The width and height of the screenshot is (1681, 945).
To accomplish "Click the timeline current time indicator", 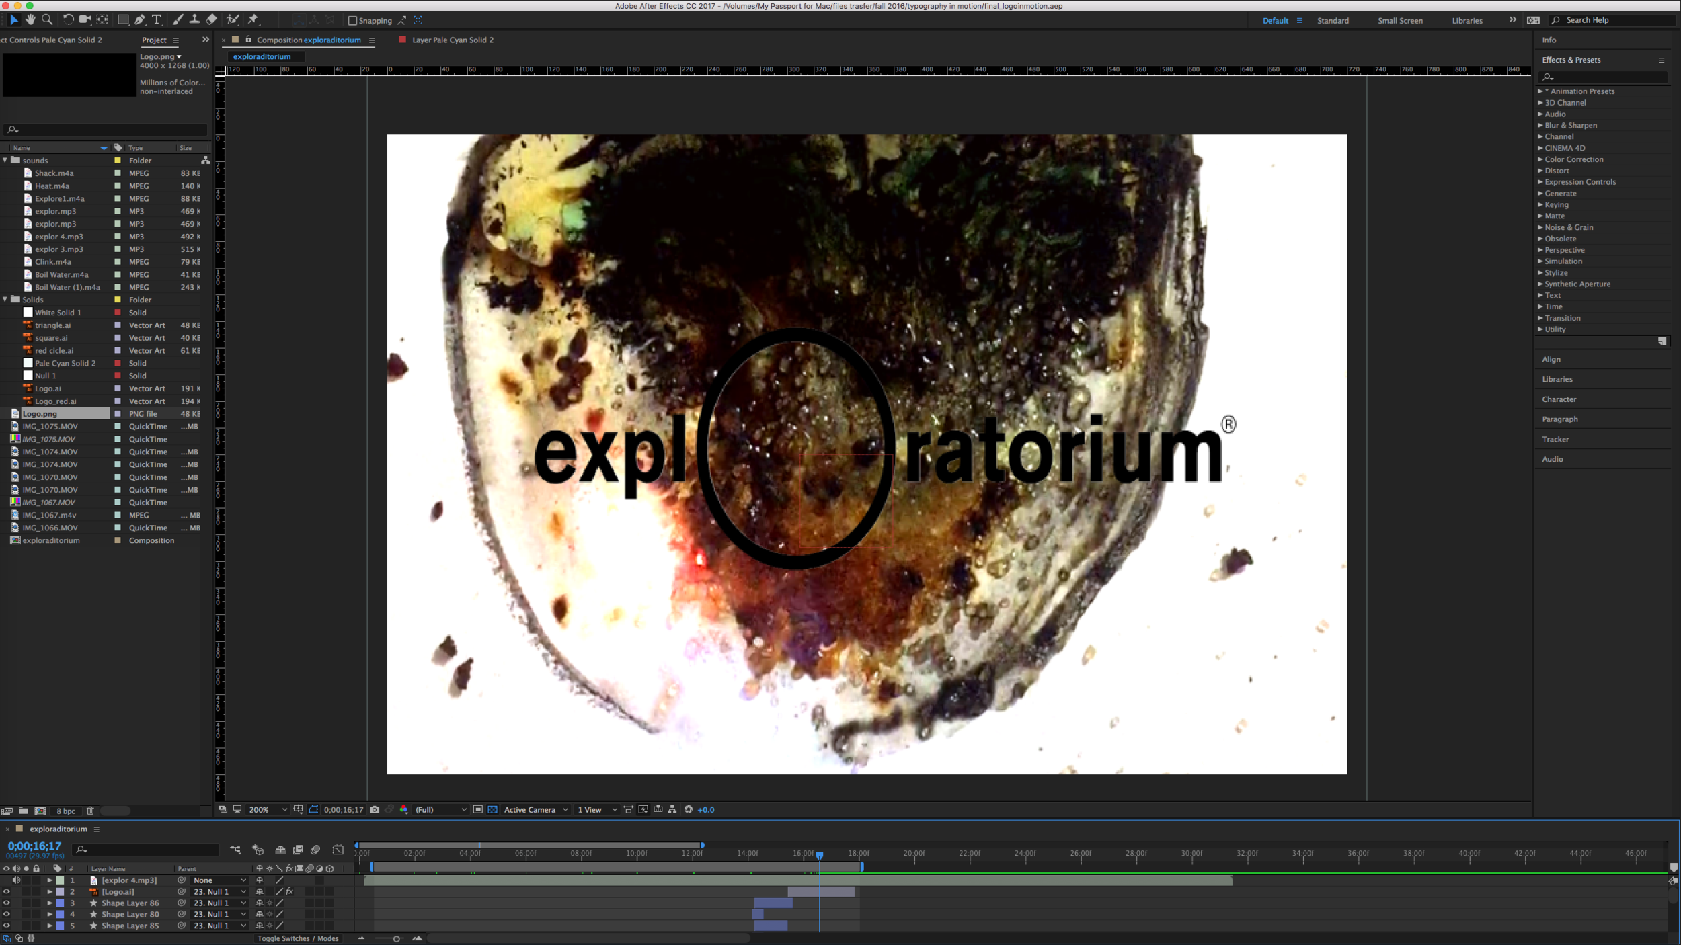I will pyautogui.click(x=819, y=855).
